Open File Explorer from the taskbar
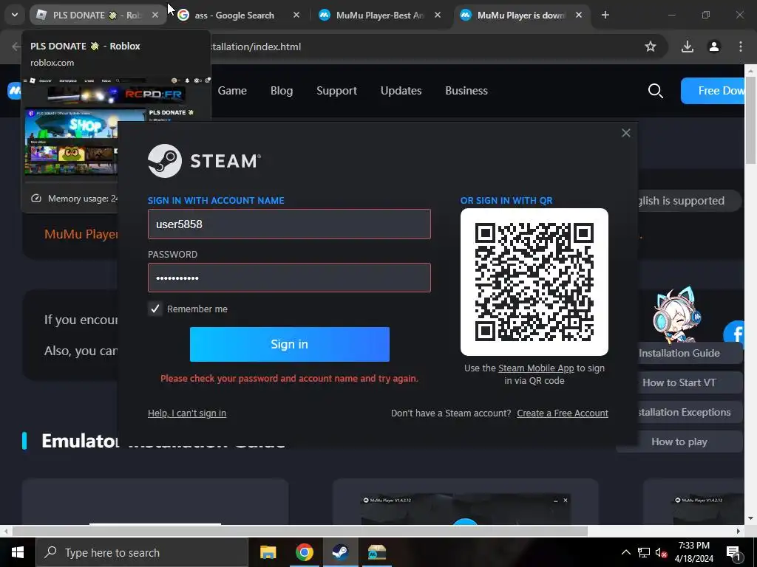 (268, 552)
